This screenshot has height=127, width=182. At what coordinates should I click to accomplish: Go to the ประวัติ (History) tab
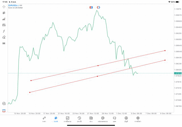[79, 119]
